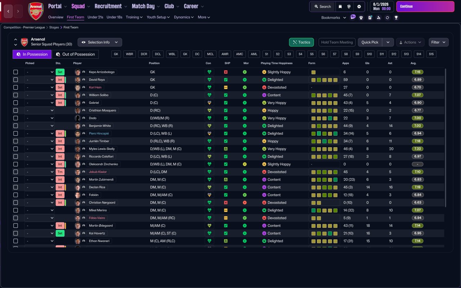Open the Bookmarks dropdown
This screenshot has height=288, width=461.
click(x=334, y=18)
